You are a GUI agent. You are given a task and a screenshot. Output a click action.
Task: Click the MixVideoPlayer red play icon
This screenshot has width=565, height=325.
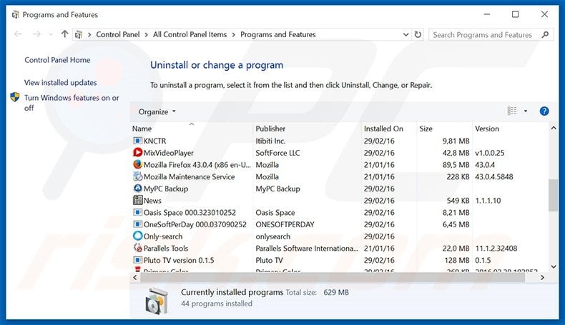click(x=137, y=153)
